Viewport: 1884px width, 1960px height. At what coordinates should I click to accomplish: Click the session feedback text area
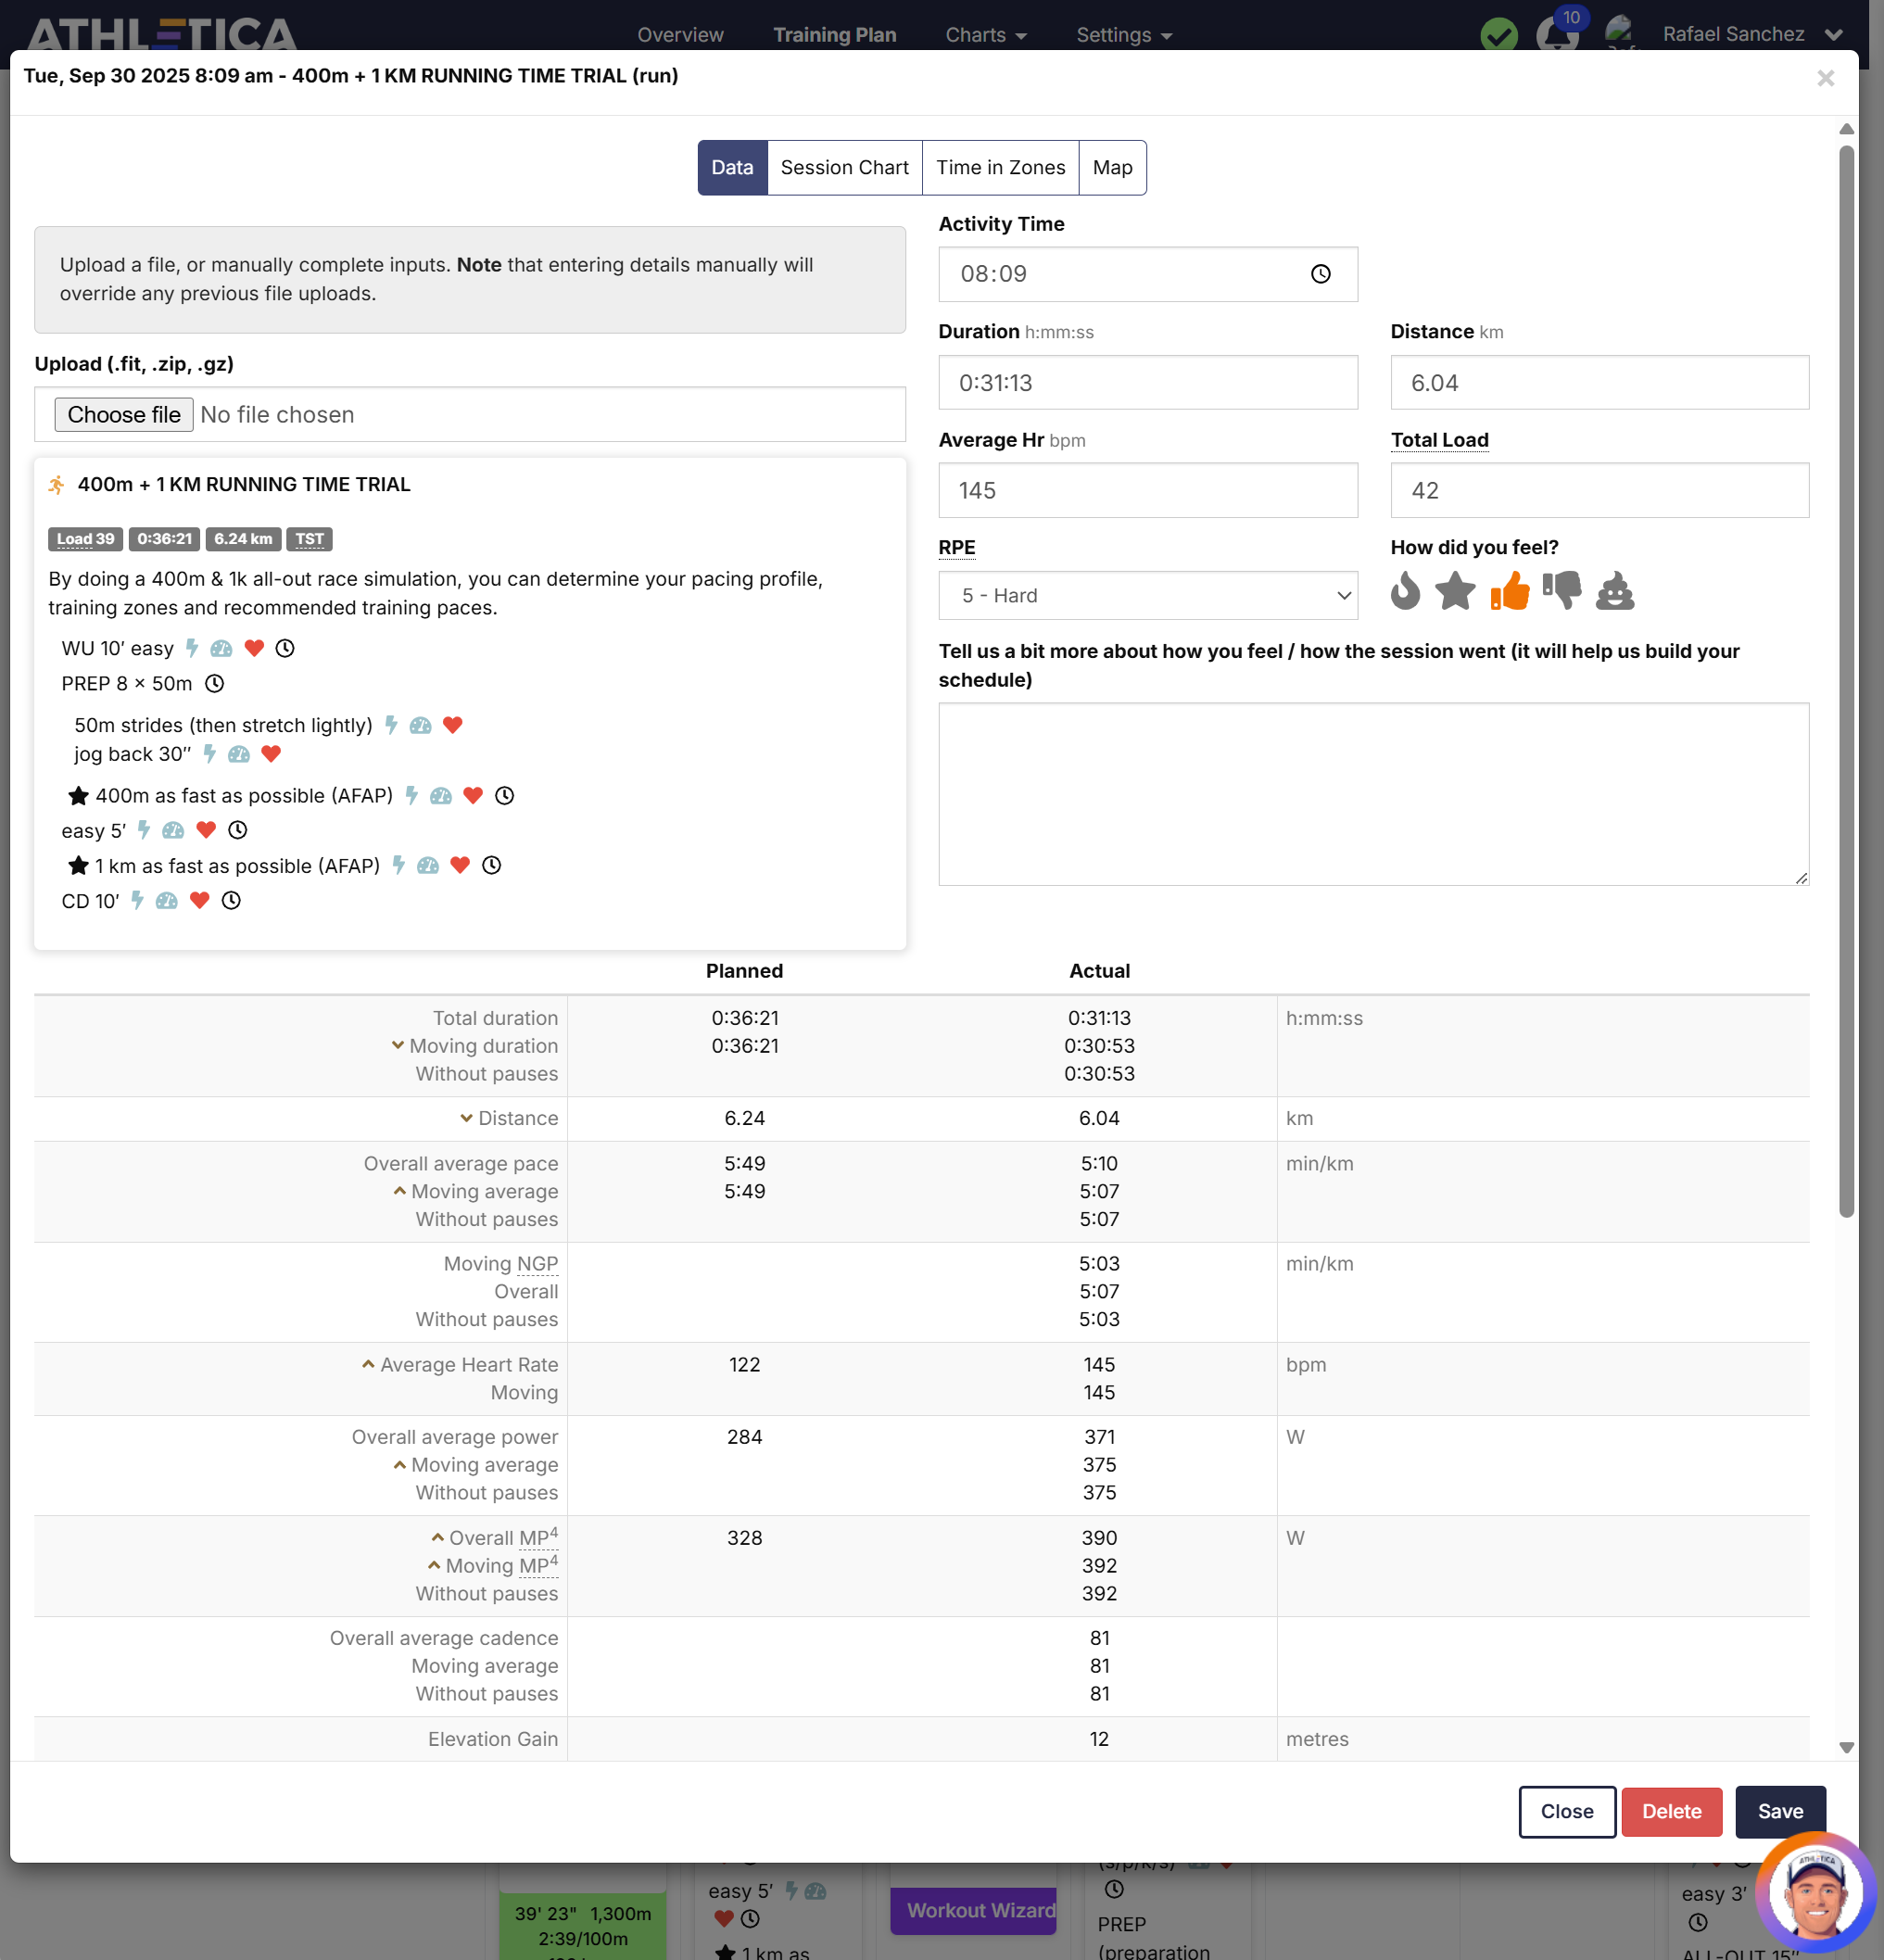click(1373, 794)
